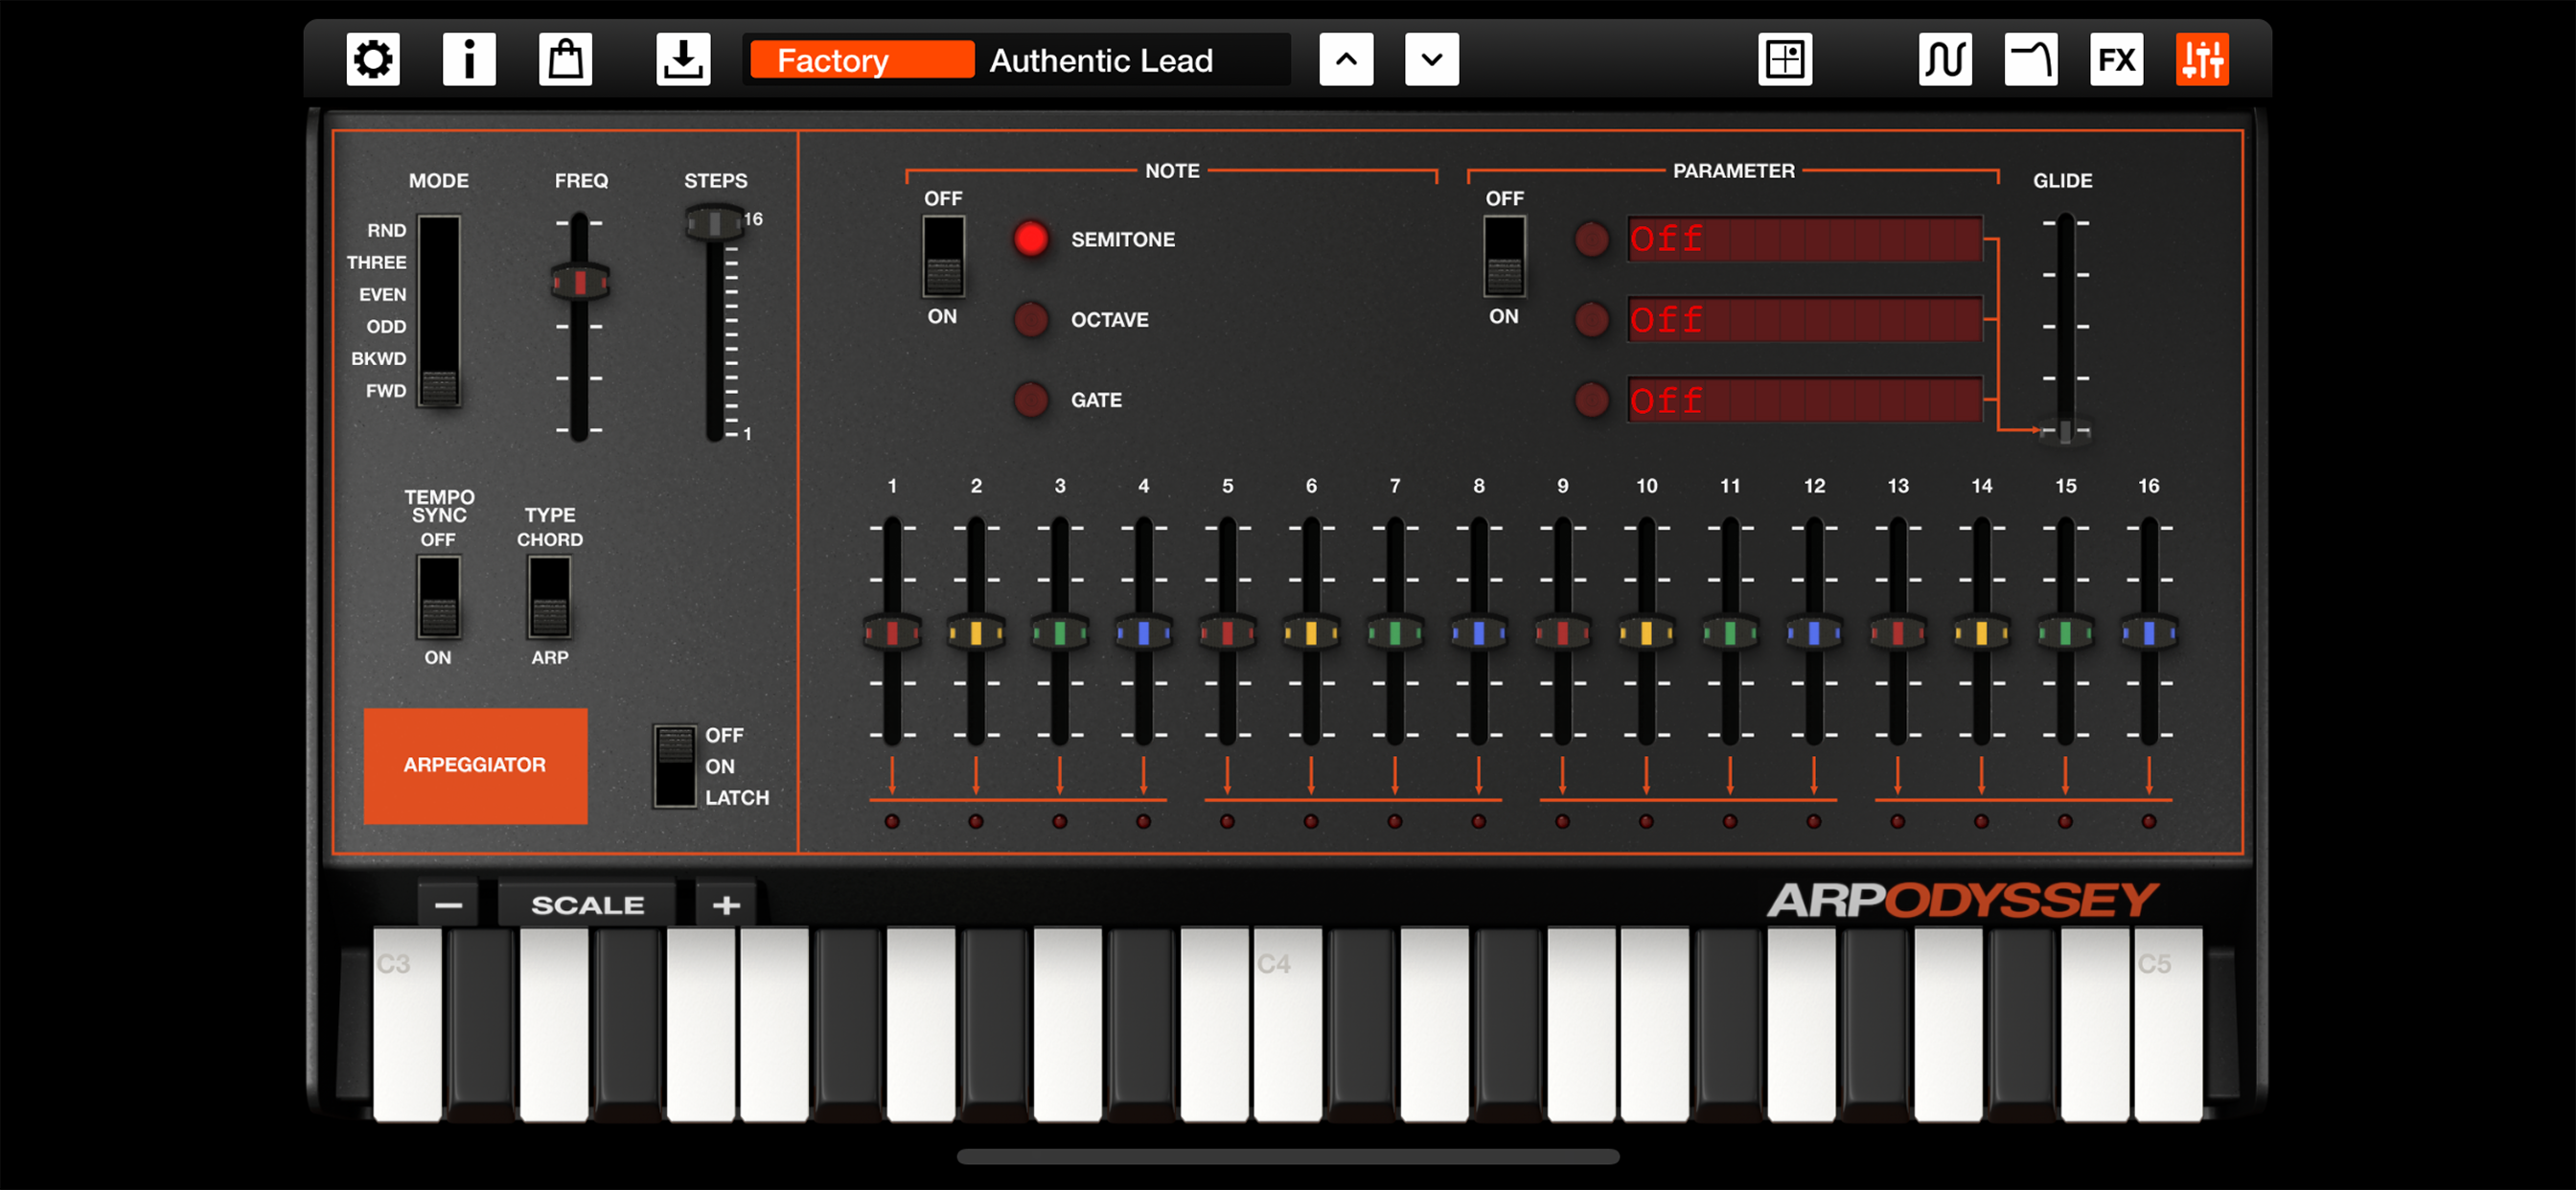Viewport: 2576px width, 1190px height.
Task: Open the Authentic Lead preset name
Action: tap(1101, 61)
